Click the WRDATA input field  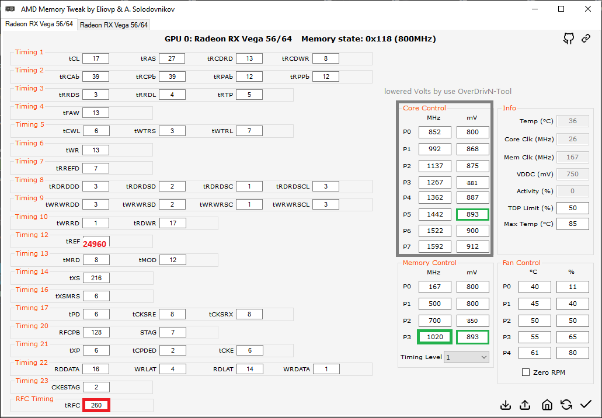pos(326,369)
